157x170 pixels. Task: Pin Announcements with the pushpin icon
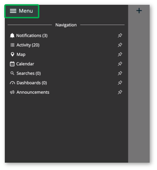click(x=120, y=92)
